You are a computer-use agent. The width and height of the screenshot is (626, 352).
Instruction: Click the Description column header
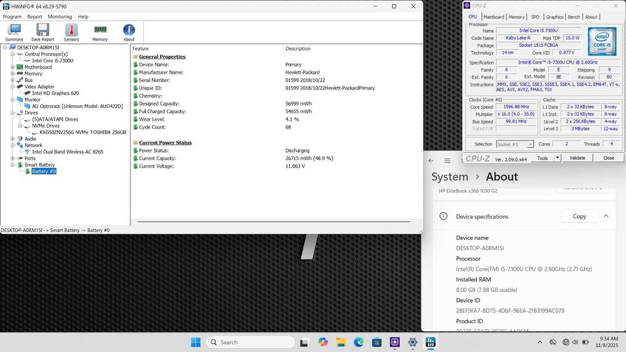298,49
